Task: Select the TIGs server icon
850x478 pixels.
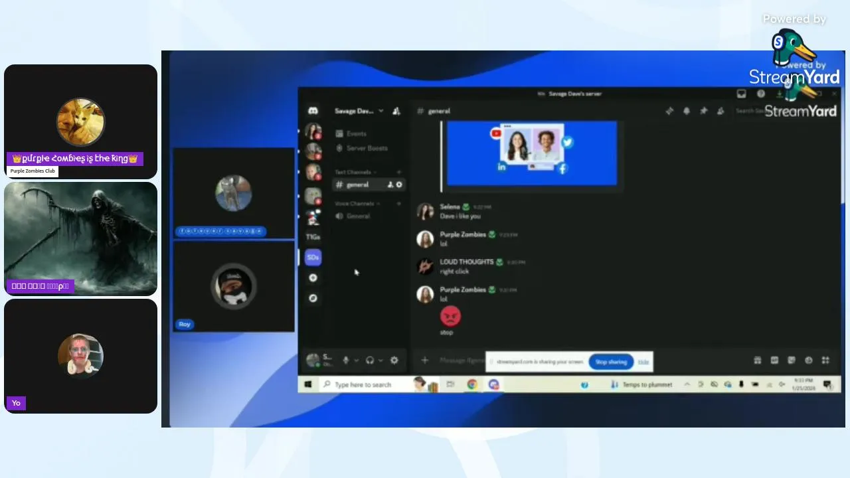Action: [x=313, y=237]
